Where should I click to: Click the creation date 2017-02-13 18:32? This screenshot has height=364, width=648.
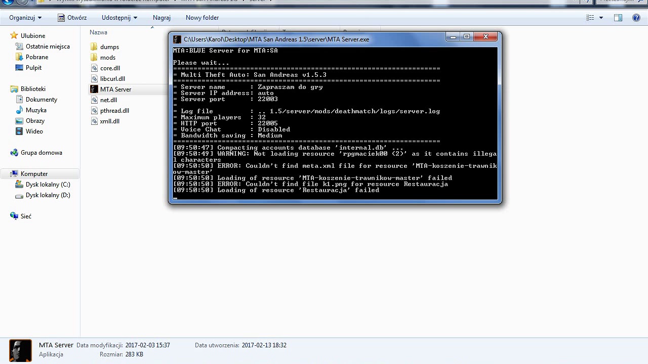click(x=264, y=345)
